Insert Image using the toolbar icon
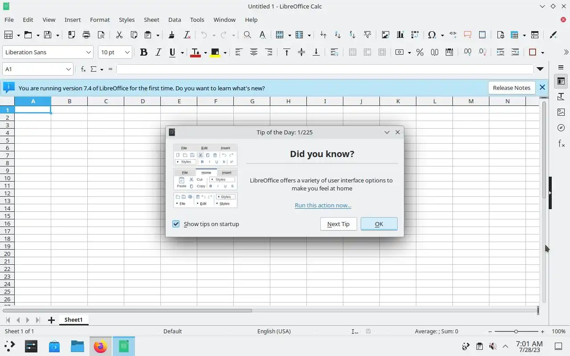This screenshot has height=356, width=570. 385,35
